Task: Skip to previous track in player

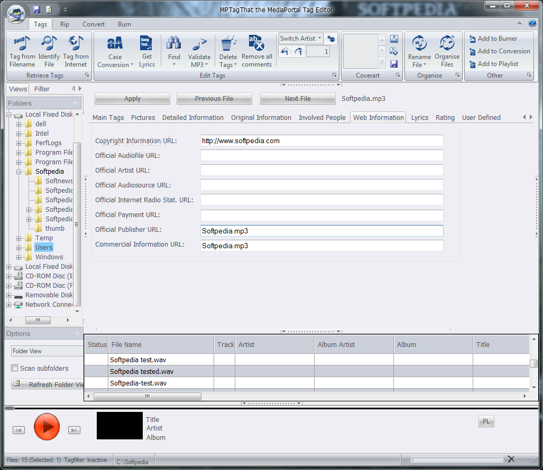Action: pyautogui.click(x=19, y=430)
